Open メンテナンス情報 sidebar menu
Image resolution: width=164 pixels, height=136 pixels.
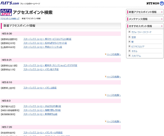145,19
